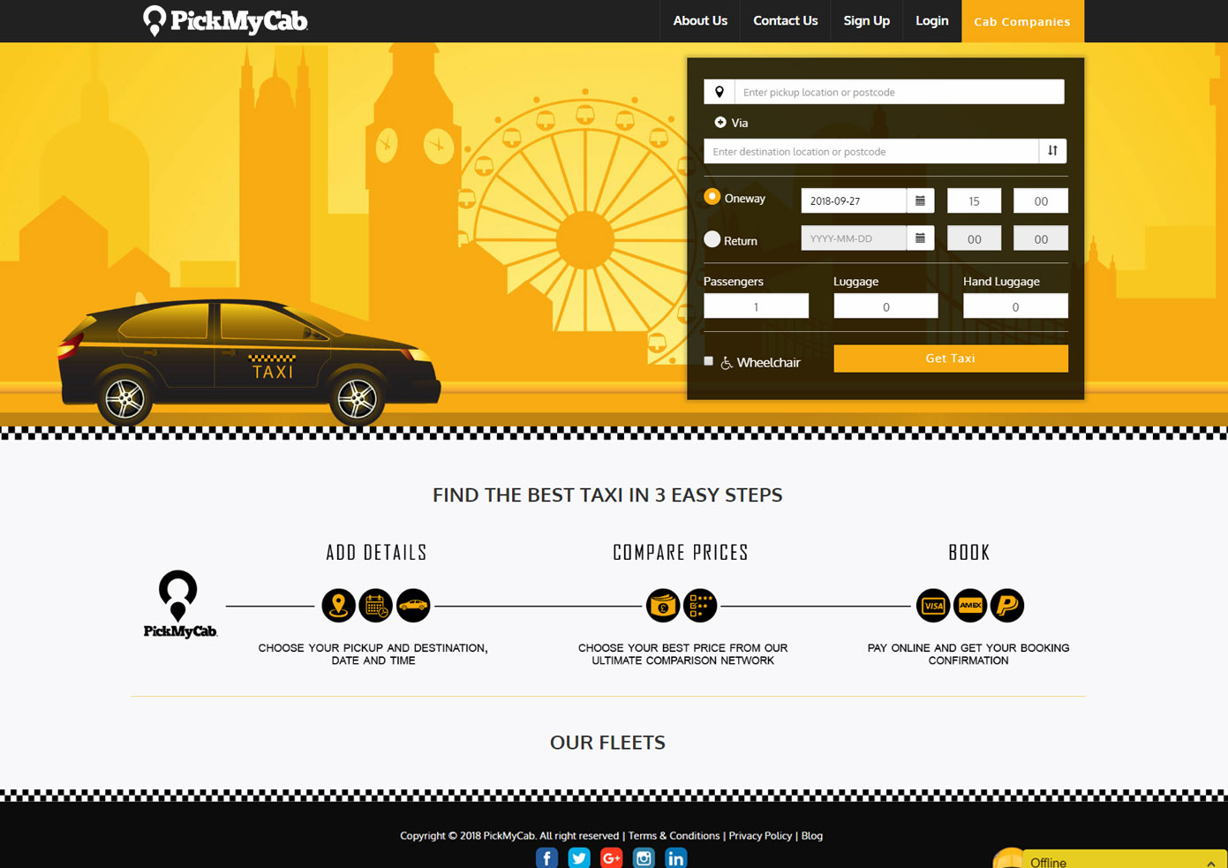
Task: Open the Facebook page from footer
Action: (546, 858)
